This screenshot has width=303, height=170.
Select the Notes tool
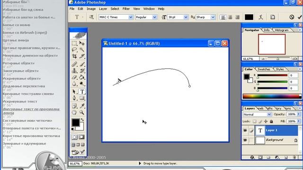[74, 106]
